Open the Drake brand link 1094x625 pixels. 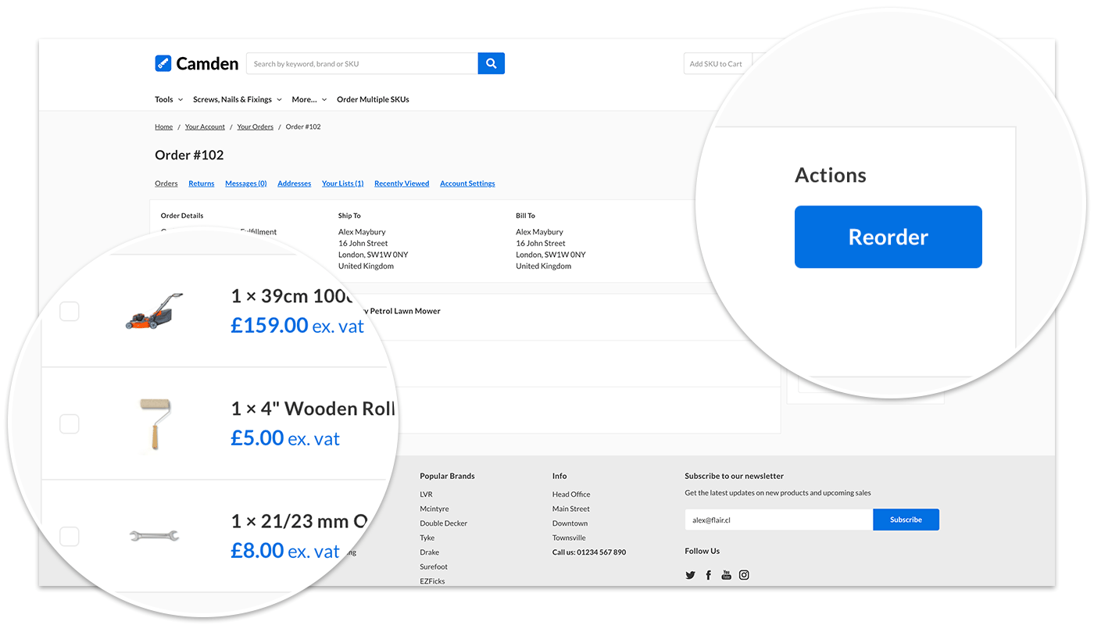(x=430, y=552)
